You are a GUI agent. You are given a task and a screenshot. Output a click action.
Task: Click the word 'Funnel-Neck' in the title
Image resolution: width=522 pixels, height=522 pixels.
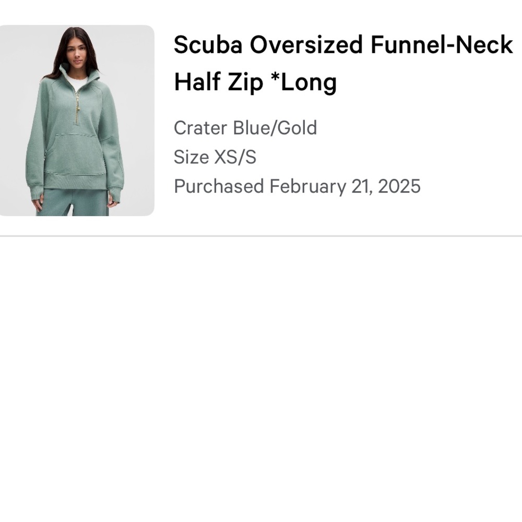point(442,44)
